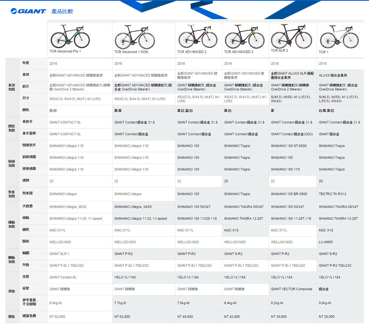Click the 產品比較 page title

click(x=62, y=11)
